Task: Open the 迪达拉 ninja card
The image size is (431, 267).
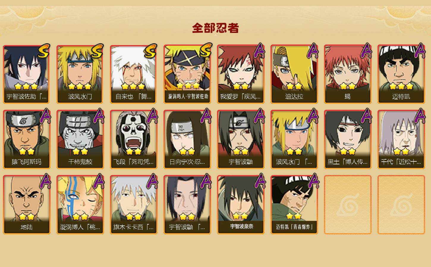Action: 294,74
